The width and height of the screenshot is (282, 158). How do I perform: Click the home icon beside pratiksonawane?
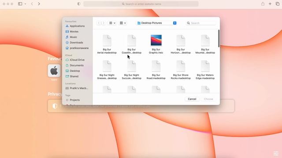(67, 48)
